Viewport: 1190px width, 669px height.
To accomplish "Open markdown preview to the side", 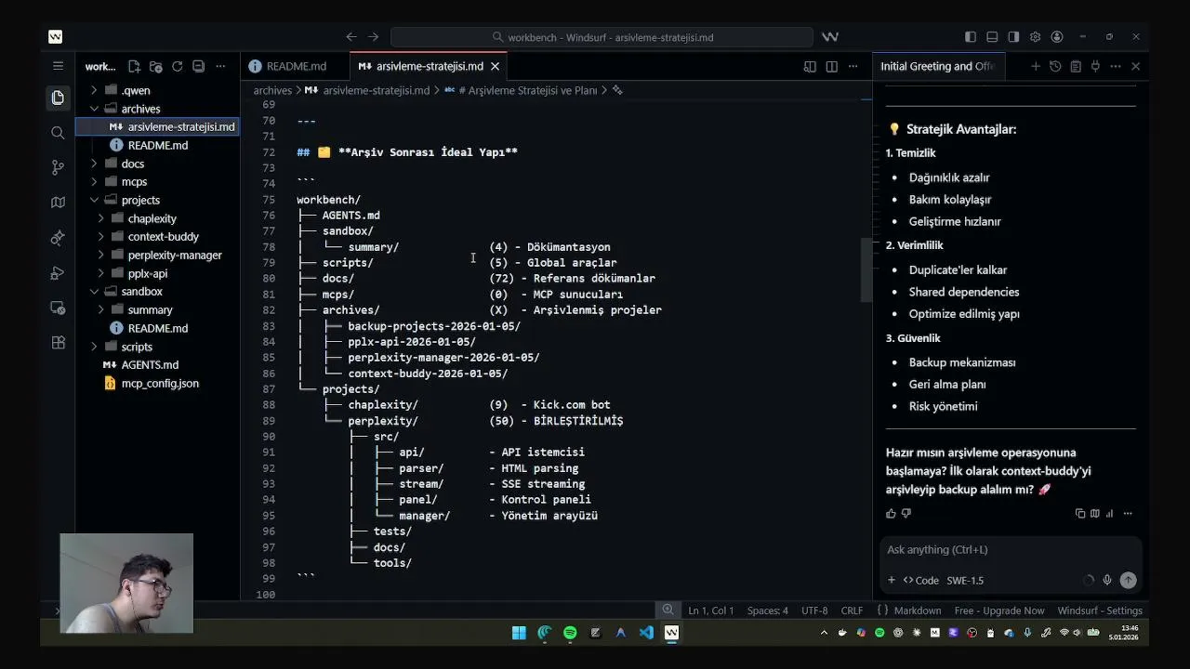I will pos(810,66).
